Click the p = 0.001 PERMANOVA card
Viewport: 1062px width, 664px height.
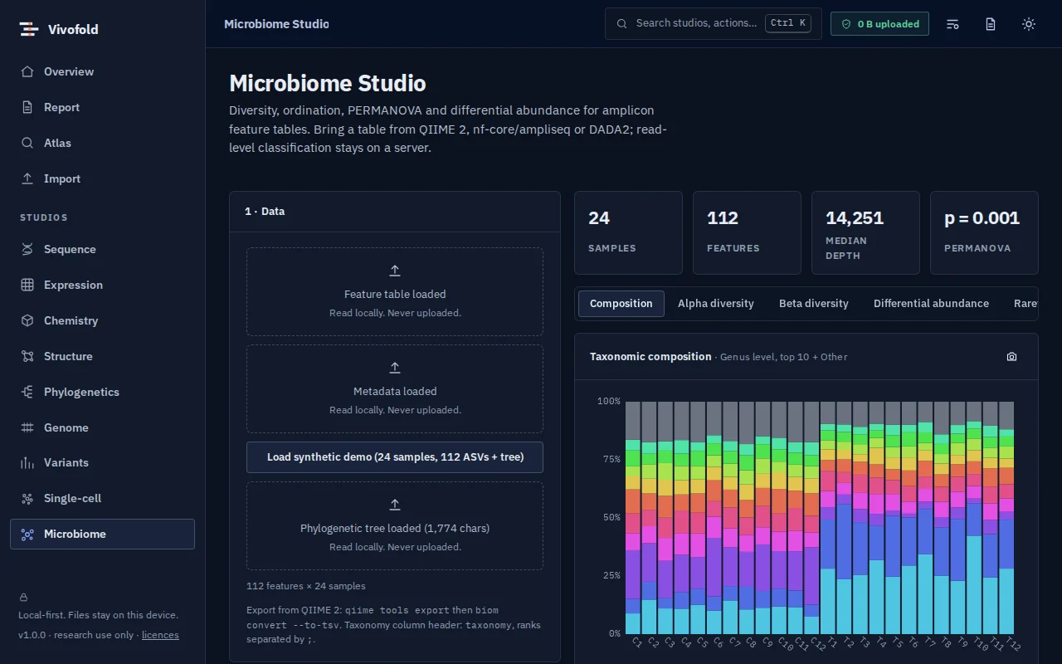pos(984,233)
